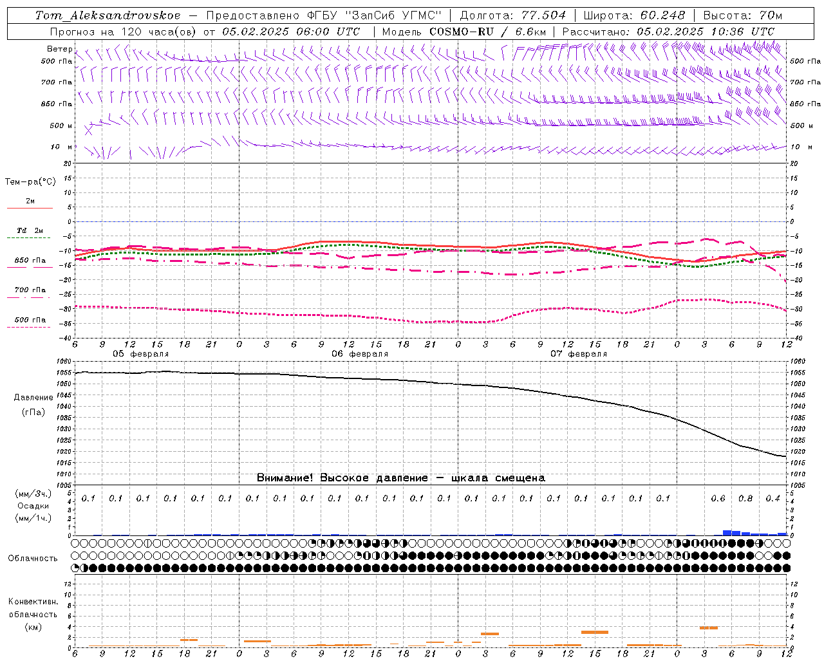
Task: Click the "Облачность" cloud cover label
Action: coord(33,558)
